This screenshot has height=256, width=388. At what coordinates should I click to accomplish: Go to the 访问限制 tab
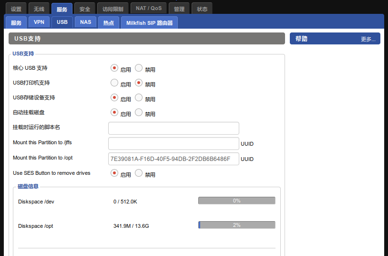(x=112, y=9)
